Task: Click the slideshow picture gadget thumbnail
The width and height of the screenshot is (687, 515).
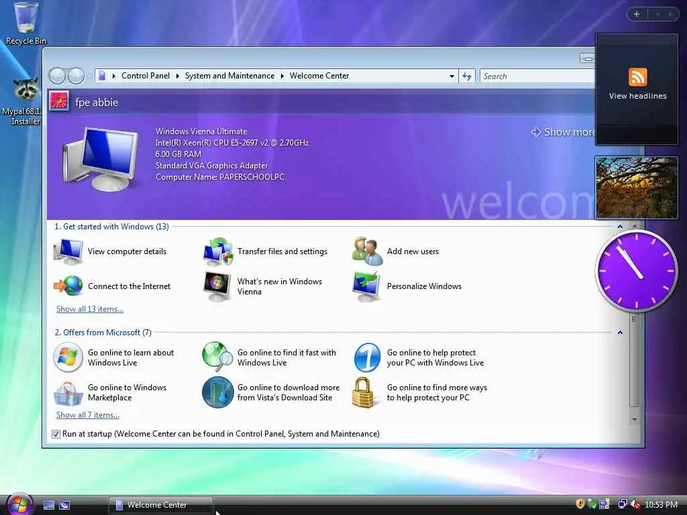Action: (x=637, y=188)
